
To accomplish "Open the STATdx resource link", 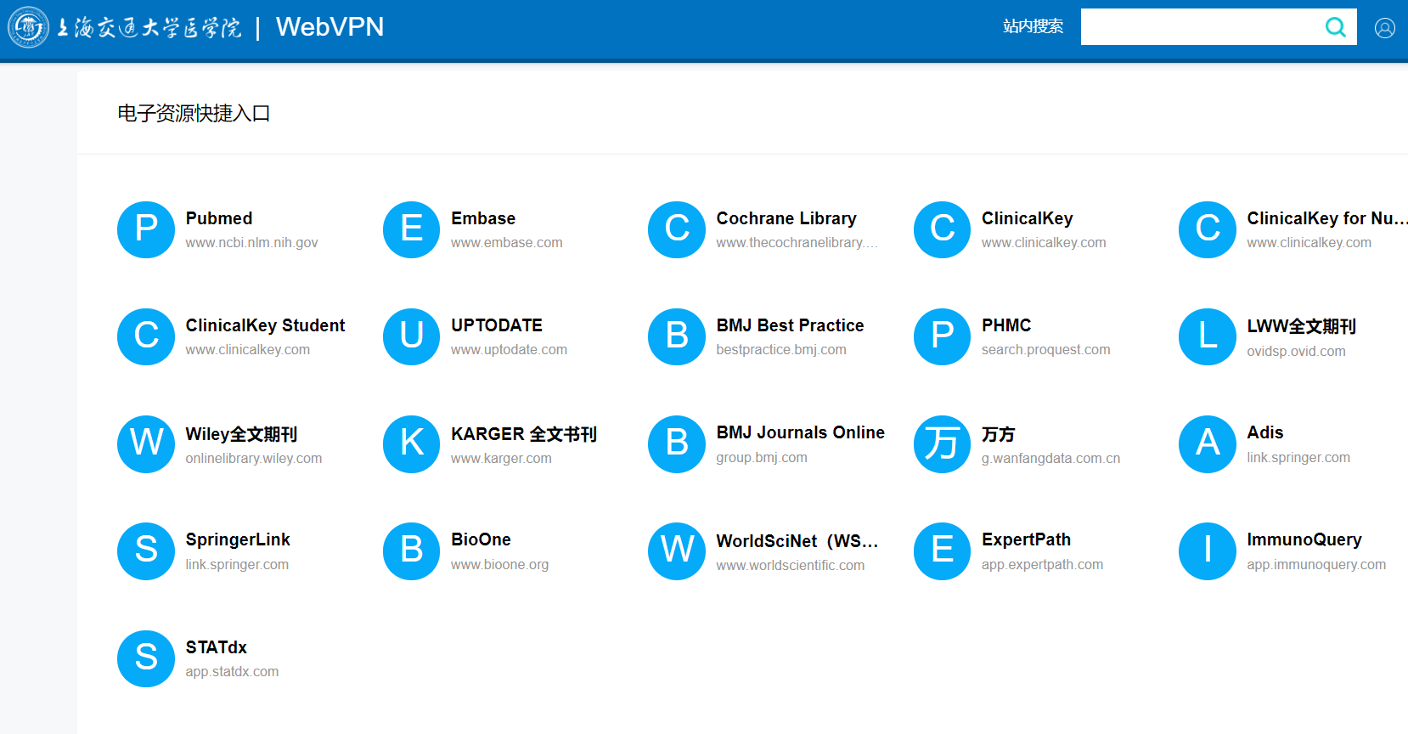I will point(217,647).
